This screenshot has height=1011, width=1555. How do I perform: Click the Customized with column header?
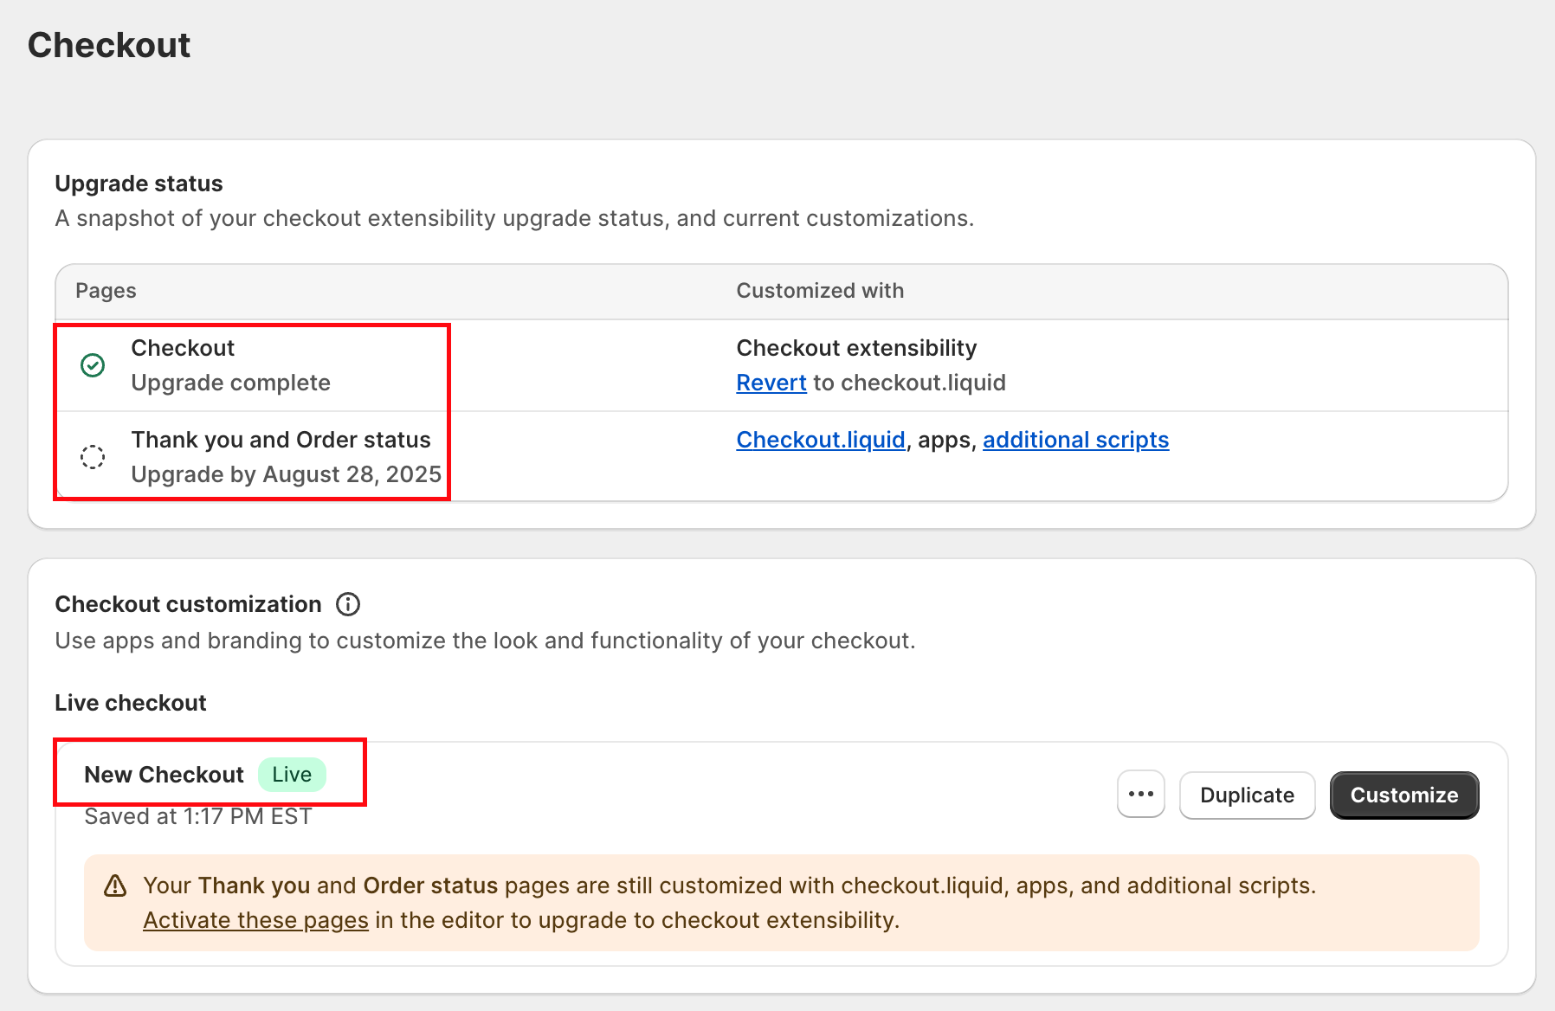coord(820,291)
